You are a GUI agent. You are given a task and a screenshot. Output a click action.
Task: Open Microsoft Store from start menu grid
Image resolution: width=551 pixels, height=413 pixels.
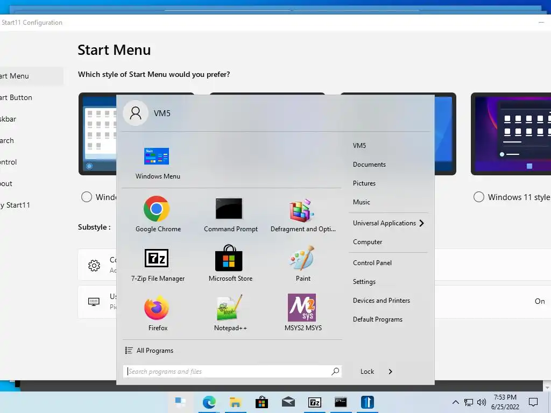[x=229, y=258]
